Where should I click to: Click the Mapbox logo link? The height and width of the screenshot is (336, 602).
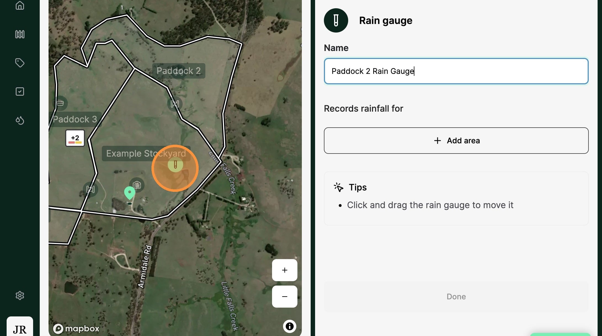click(76, 329)
